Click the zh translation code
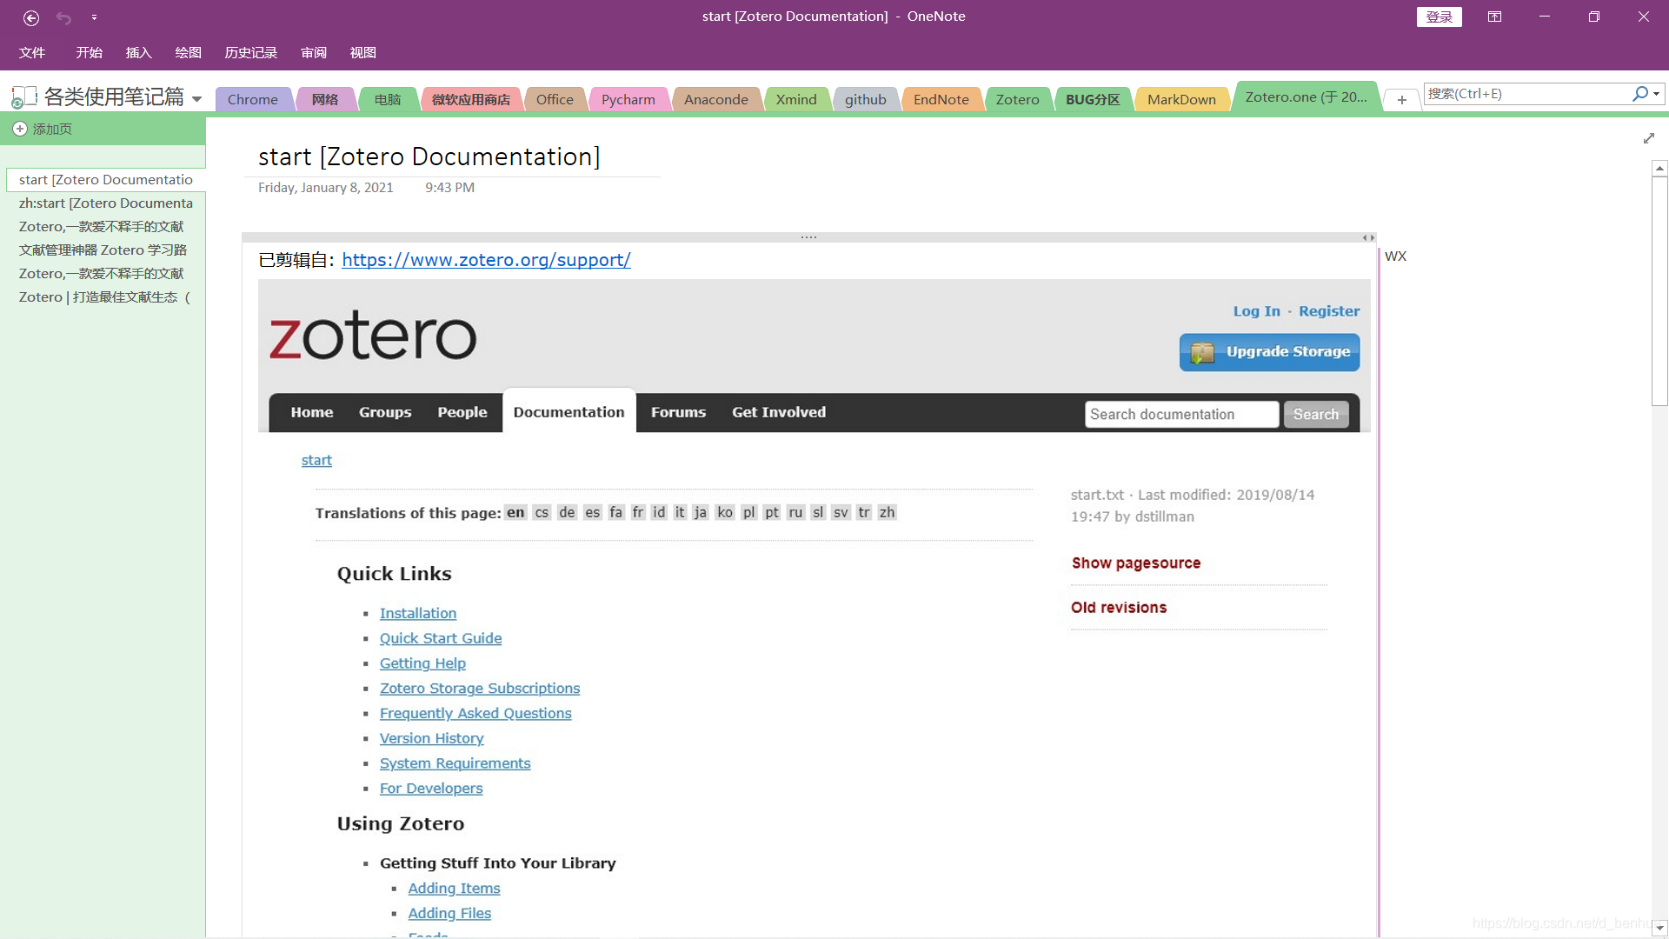 [887, 512]
